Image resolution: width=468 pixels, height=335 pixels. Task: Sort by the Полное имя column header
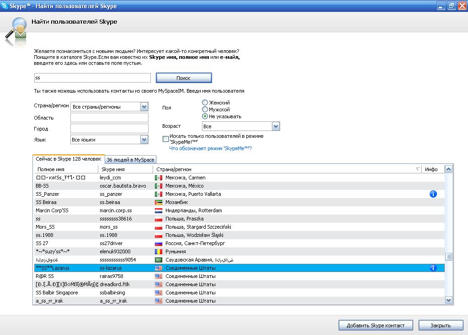pos(66,169)
